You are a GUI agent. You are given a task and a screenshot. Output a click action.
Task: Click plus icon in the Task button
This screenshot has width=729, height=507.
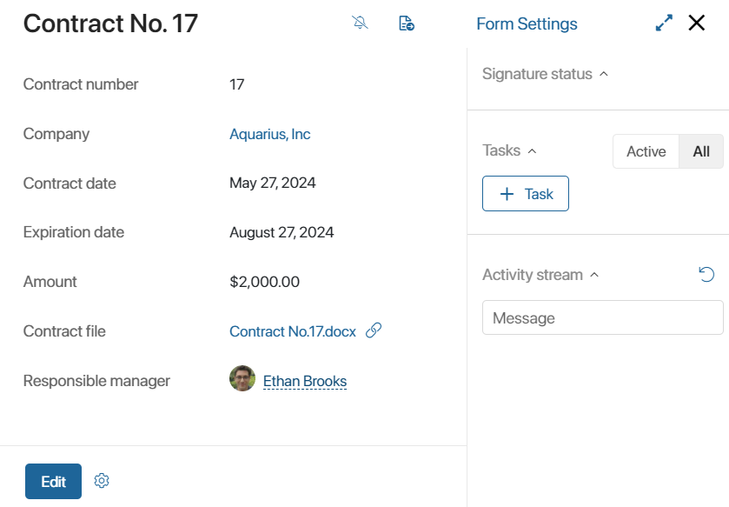pos(507,194)
